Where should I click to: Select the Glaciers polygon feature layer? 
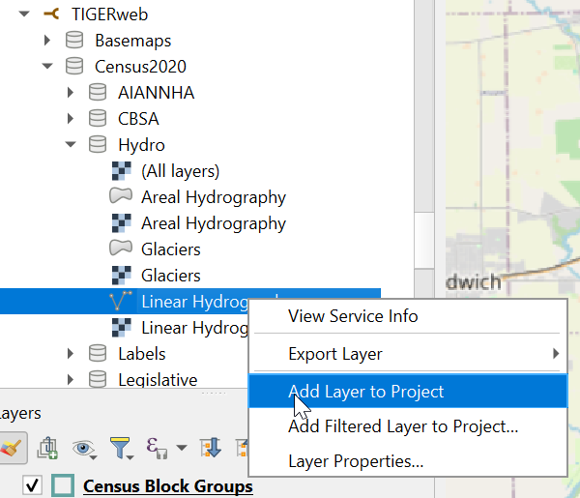click(170, 249)
